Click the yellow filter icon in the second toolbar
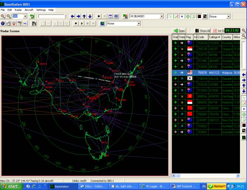This screenshot has height=190, width=247. (20, 24)
